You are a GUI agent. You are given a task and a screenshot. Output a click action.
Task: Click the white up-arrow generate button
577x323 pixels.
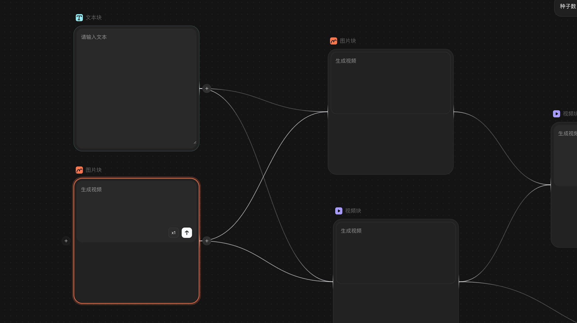[187, 233]
